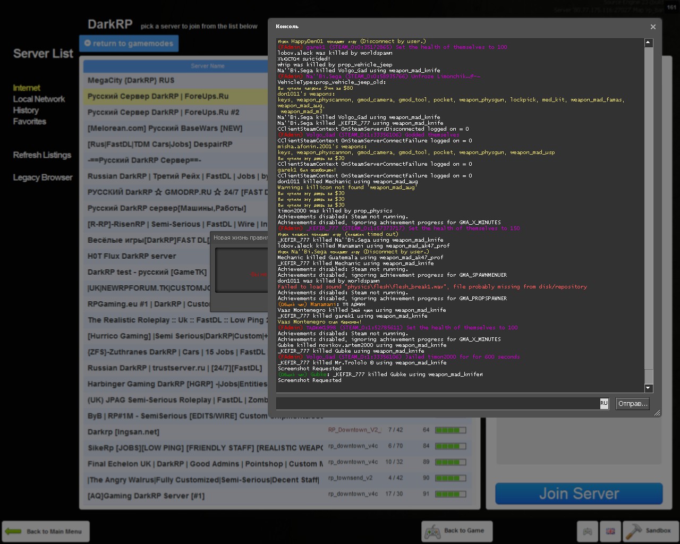Viewport: 680px width, 544px height.
Task: Click console line 'VehicleType:prop_vehicle_jeep_old:'
Action: 331,82
